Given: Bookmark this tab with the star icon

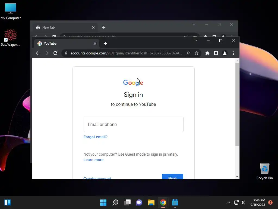Looking at the screenshot, I should pyautogui.click(x=197, y=53).
